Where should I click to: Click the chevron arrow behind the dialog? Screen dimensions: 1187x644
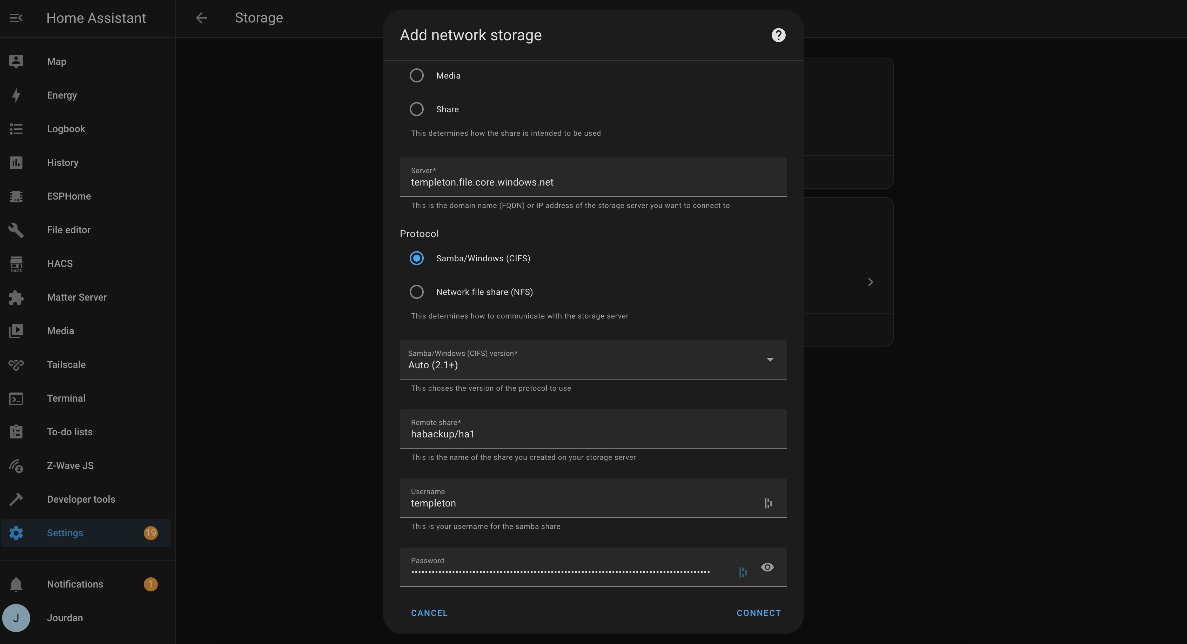[871, 282]
